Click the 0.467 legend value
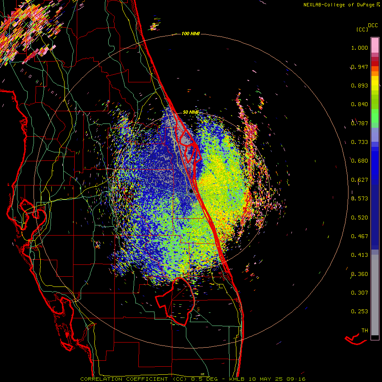The width and height of the screenshot is (382, 382). (x=360, y=236)
